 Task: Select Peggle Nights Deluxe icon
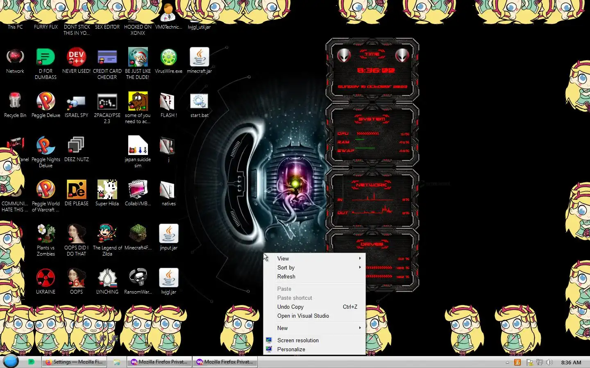(45, 152)
